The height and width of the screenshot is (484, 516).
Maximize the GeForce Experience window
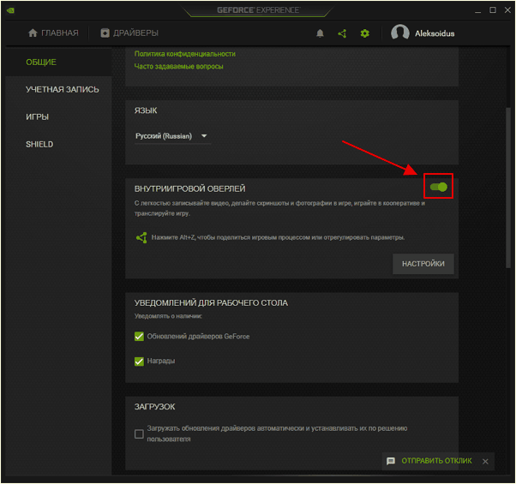coord(493,10)
